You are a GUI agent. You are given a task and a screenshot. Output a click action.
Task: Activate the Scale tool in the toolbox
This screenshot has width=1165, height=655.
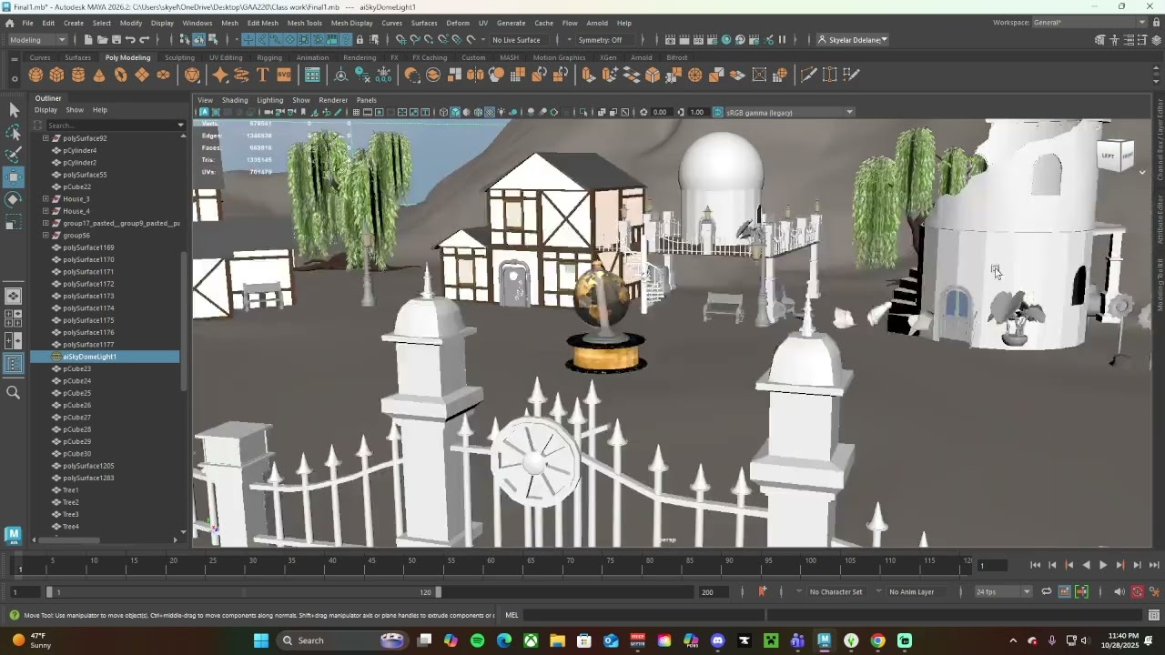pos(14,222)
